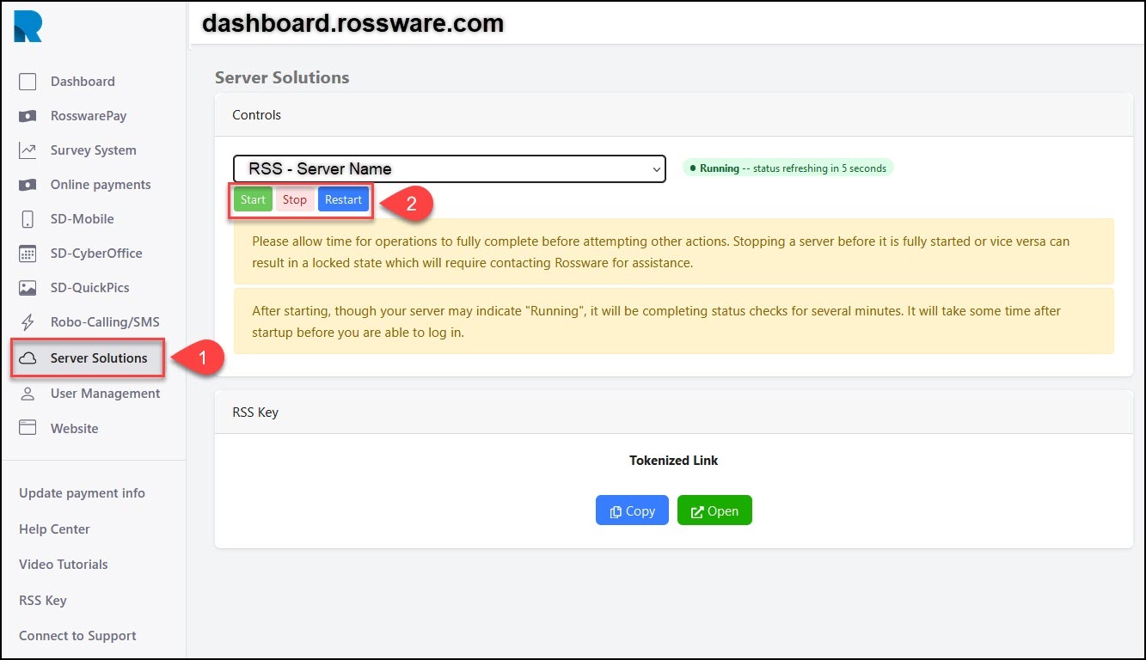The image size is (1146, 660).
Task: Open SD-QuickPics section
Action: 90,288
